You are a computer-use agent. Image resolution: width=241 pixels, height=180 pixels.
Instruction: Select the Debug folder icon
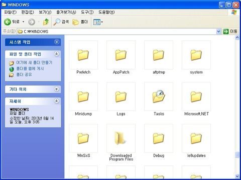tap(158, 138)
